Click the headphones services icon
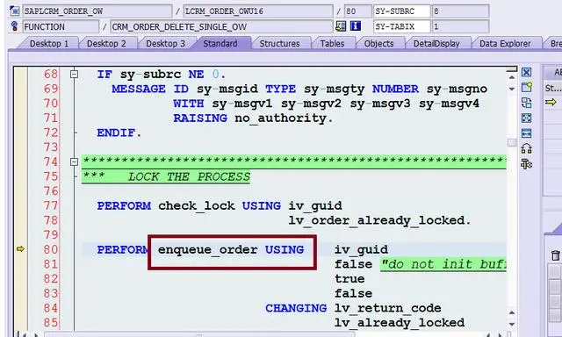This screenshot has height=337, width=562. click(x=526, y=148)
